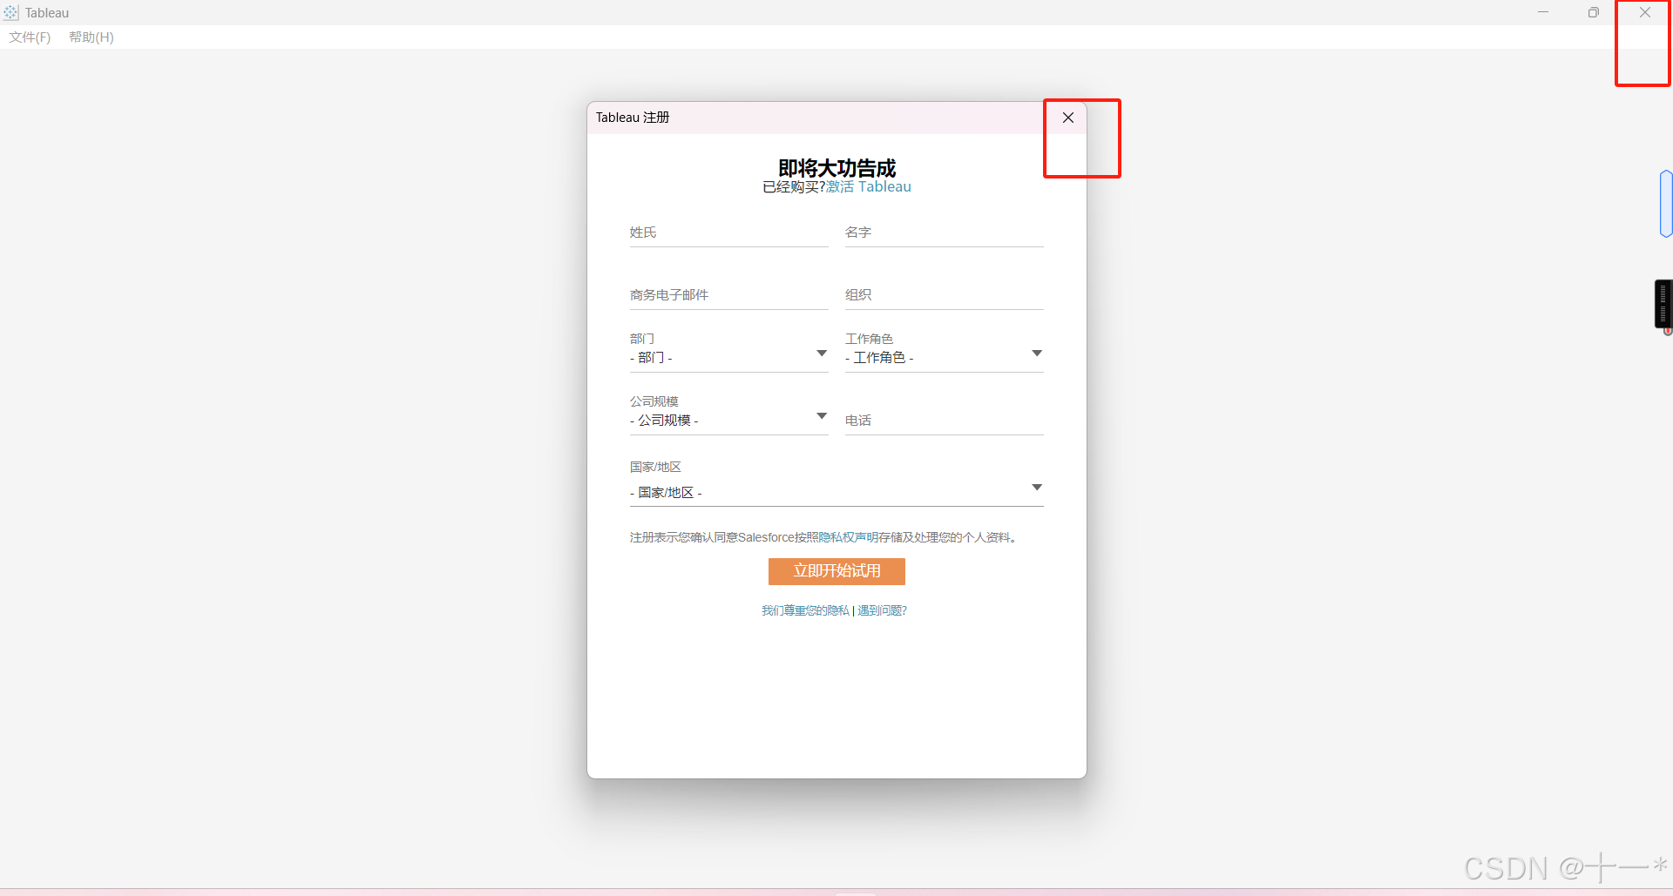The width and height of the screenshot is (1673, 896).
Task: Open the 我们尊重您的隐私 link
Action: (x=805, y=610)
